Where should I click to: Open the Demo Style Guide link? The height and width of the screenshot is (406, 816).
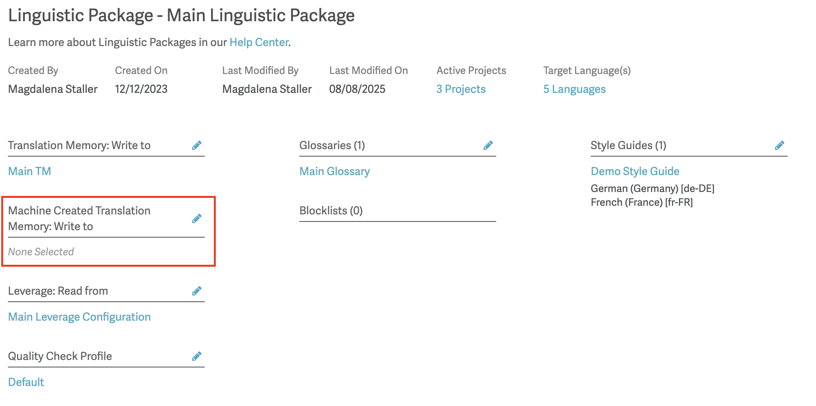click(635, 172)
